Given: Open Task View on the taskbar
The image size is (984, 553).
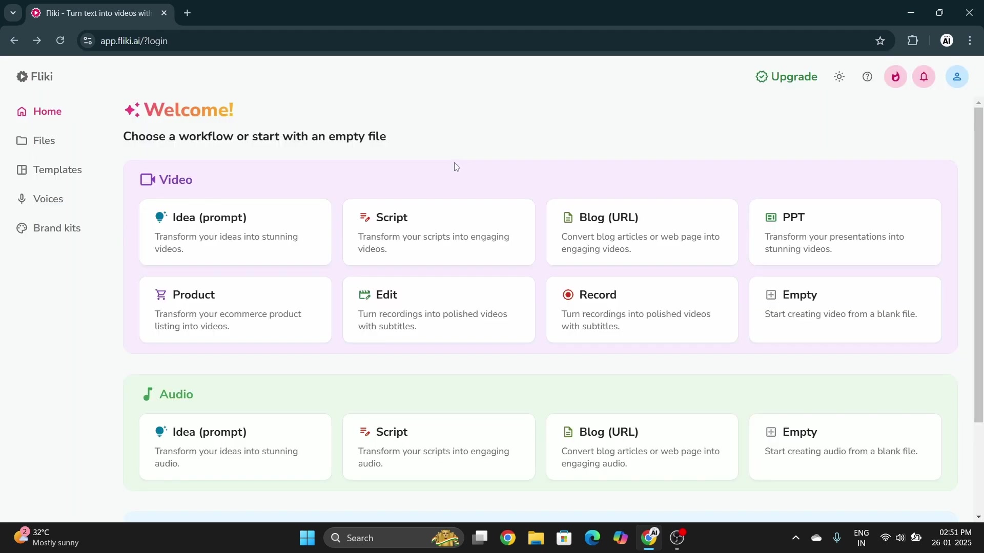Looking at the screenshot, I should 480,538.
